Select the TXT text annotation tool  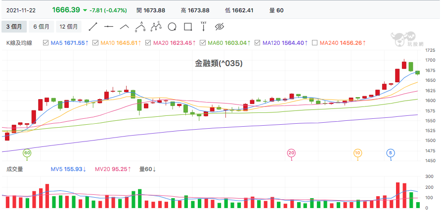click(203, 26)
